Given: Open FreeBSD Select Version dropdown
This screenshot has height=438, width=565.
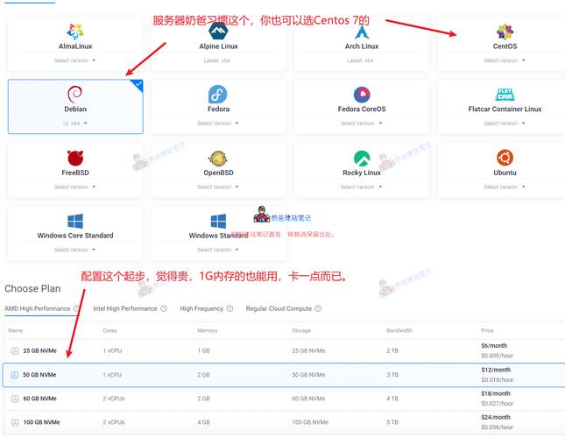Looking at the screenshot, I should pos(74,187).
